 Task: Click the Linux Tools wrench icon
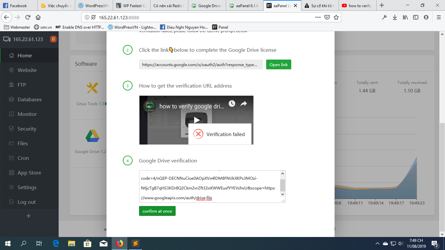(x=92, y=88)
